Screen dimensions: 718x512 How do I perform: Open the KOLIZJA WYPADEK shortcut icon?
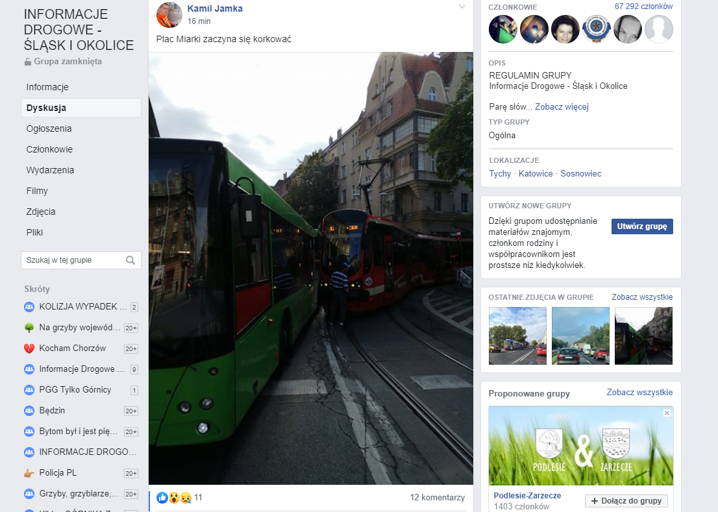[x=29, y=306]
